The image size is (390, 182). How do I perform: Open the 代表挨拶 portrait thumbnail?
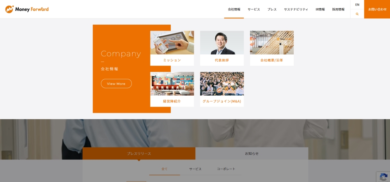222,43
